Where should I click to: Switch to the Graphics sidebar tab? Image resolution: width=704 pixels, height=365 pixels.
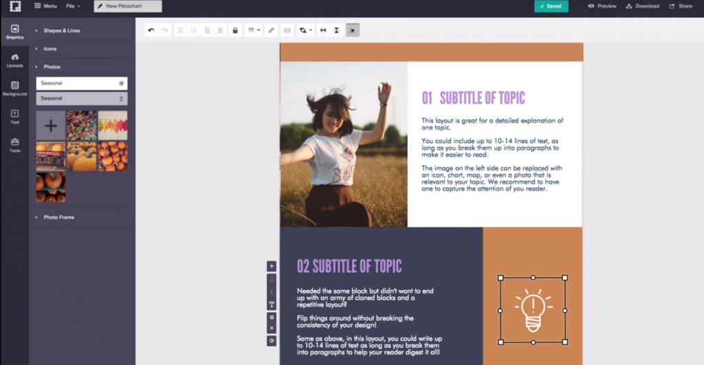pos(15,32)
